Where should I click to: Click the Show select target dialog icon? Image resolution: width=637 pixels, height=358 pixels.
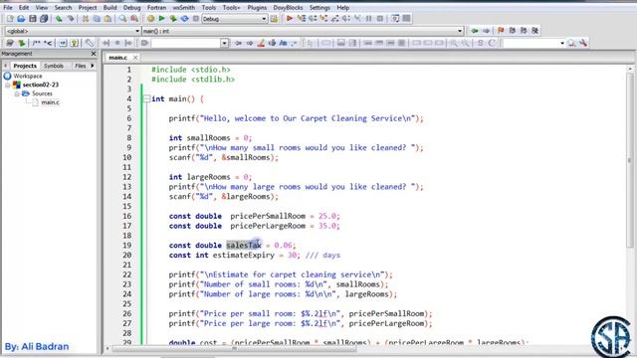[275, 19]
